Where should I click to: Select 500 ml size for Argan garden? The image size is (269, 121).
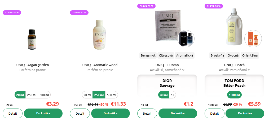[x=44, y=95]
